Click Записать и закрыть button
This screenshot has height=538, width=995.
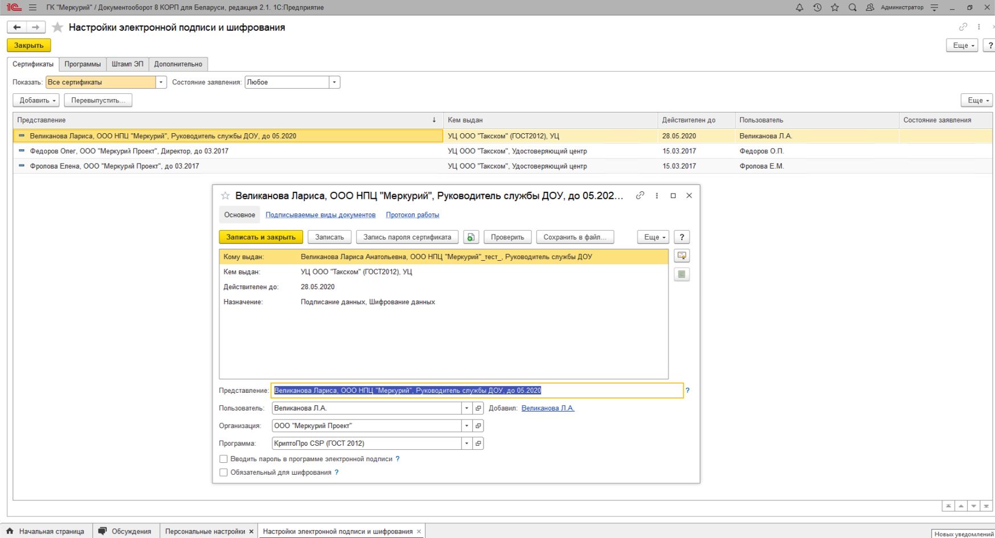click(261, 237)
